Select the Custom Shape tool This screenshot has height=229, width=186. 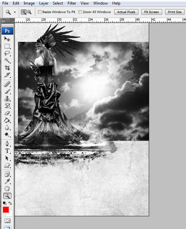[x=7, y=165]
